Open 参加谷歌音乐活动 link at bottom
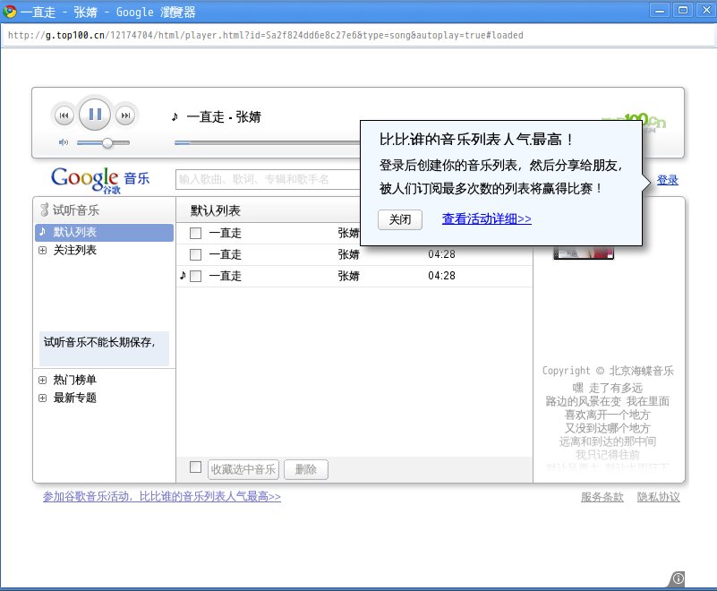This screenshot has height=591, width=717. pyautogui.click(x=162, y=496)
